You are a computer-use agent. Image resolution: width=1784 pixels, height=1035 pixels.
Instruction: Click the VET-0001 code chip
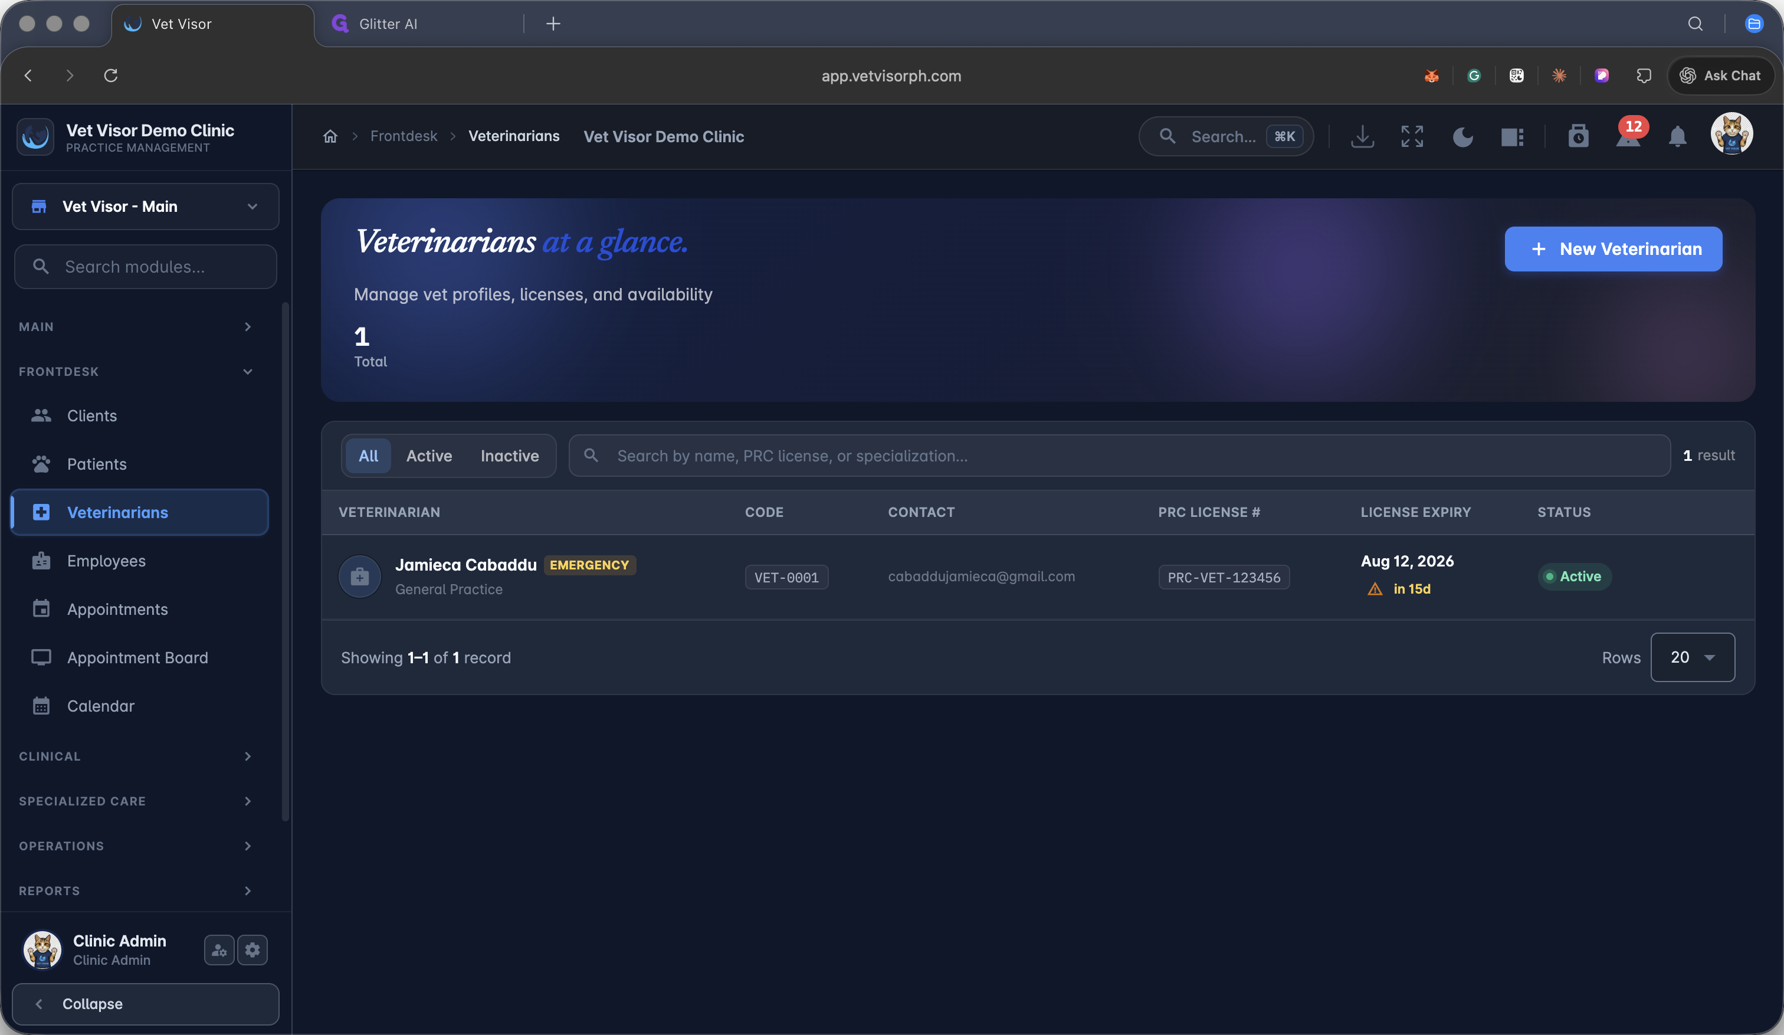click(786, 577)
